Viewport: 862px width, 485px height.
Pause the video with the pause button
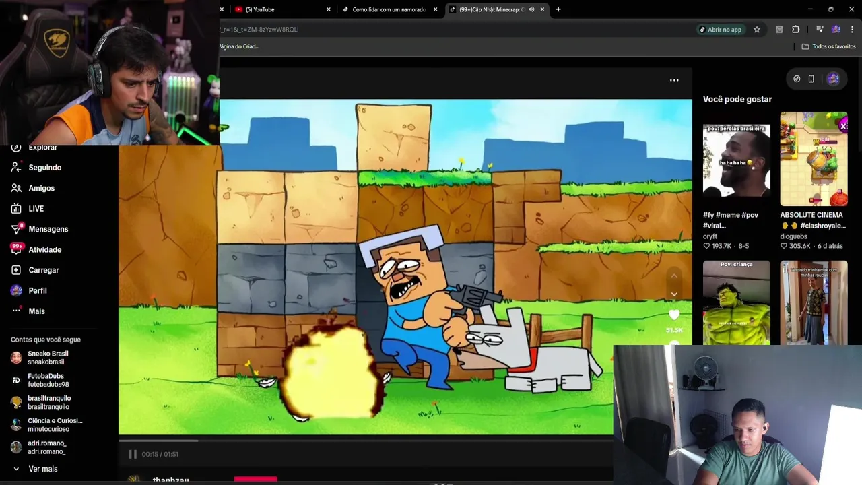133,454
